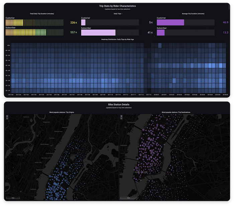Click the scale bar on Trip Origins map
The height and width of the screenshot is (206, 234).
(x=13, y=198)
